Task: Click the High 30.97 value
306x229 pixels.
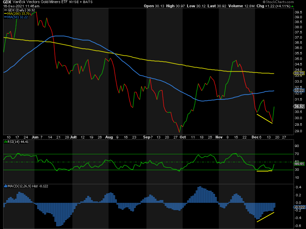Action: pos(175,6)
